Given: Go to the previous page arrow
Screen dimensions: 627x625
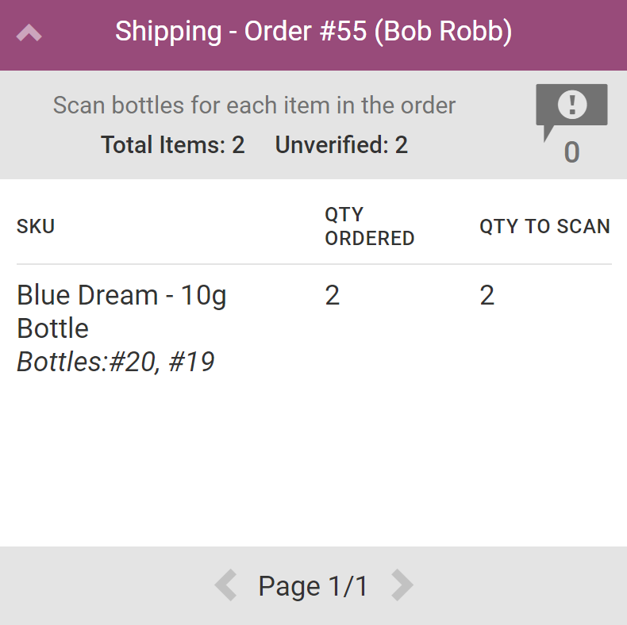Looking at the screenshot, I should tap(226, 586).
